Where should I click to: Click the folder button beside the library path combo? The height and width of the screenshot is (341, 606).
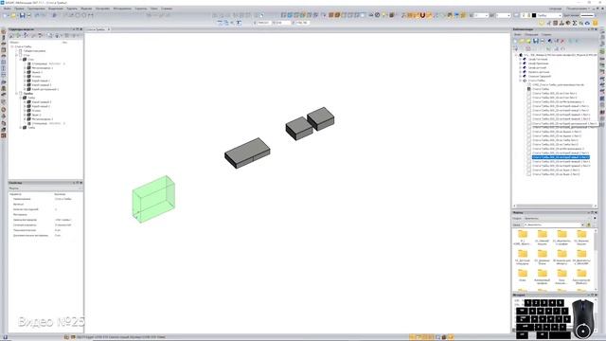pos(589,224)
